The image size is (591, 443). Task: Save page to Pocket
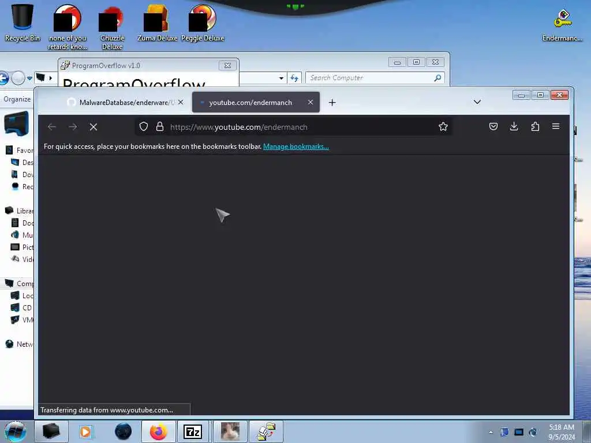[493, 126]
